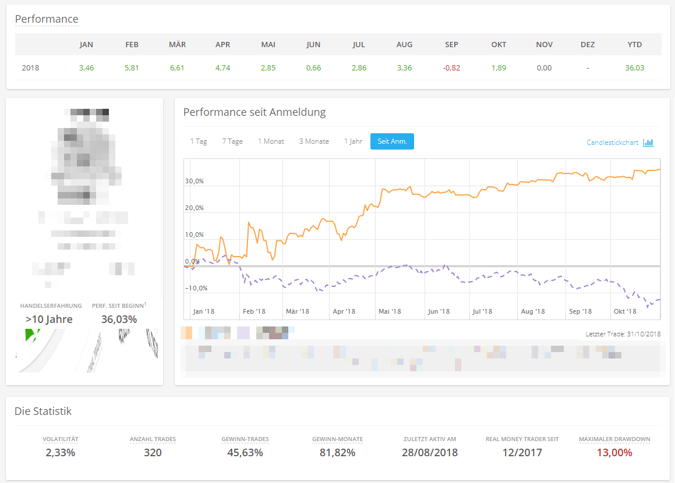
Task: Click the Gewinn-Monate label
Action: coord(338,439)
